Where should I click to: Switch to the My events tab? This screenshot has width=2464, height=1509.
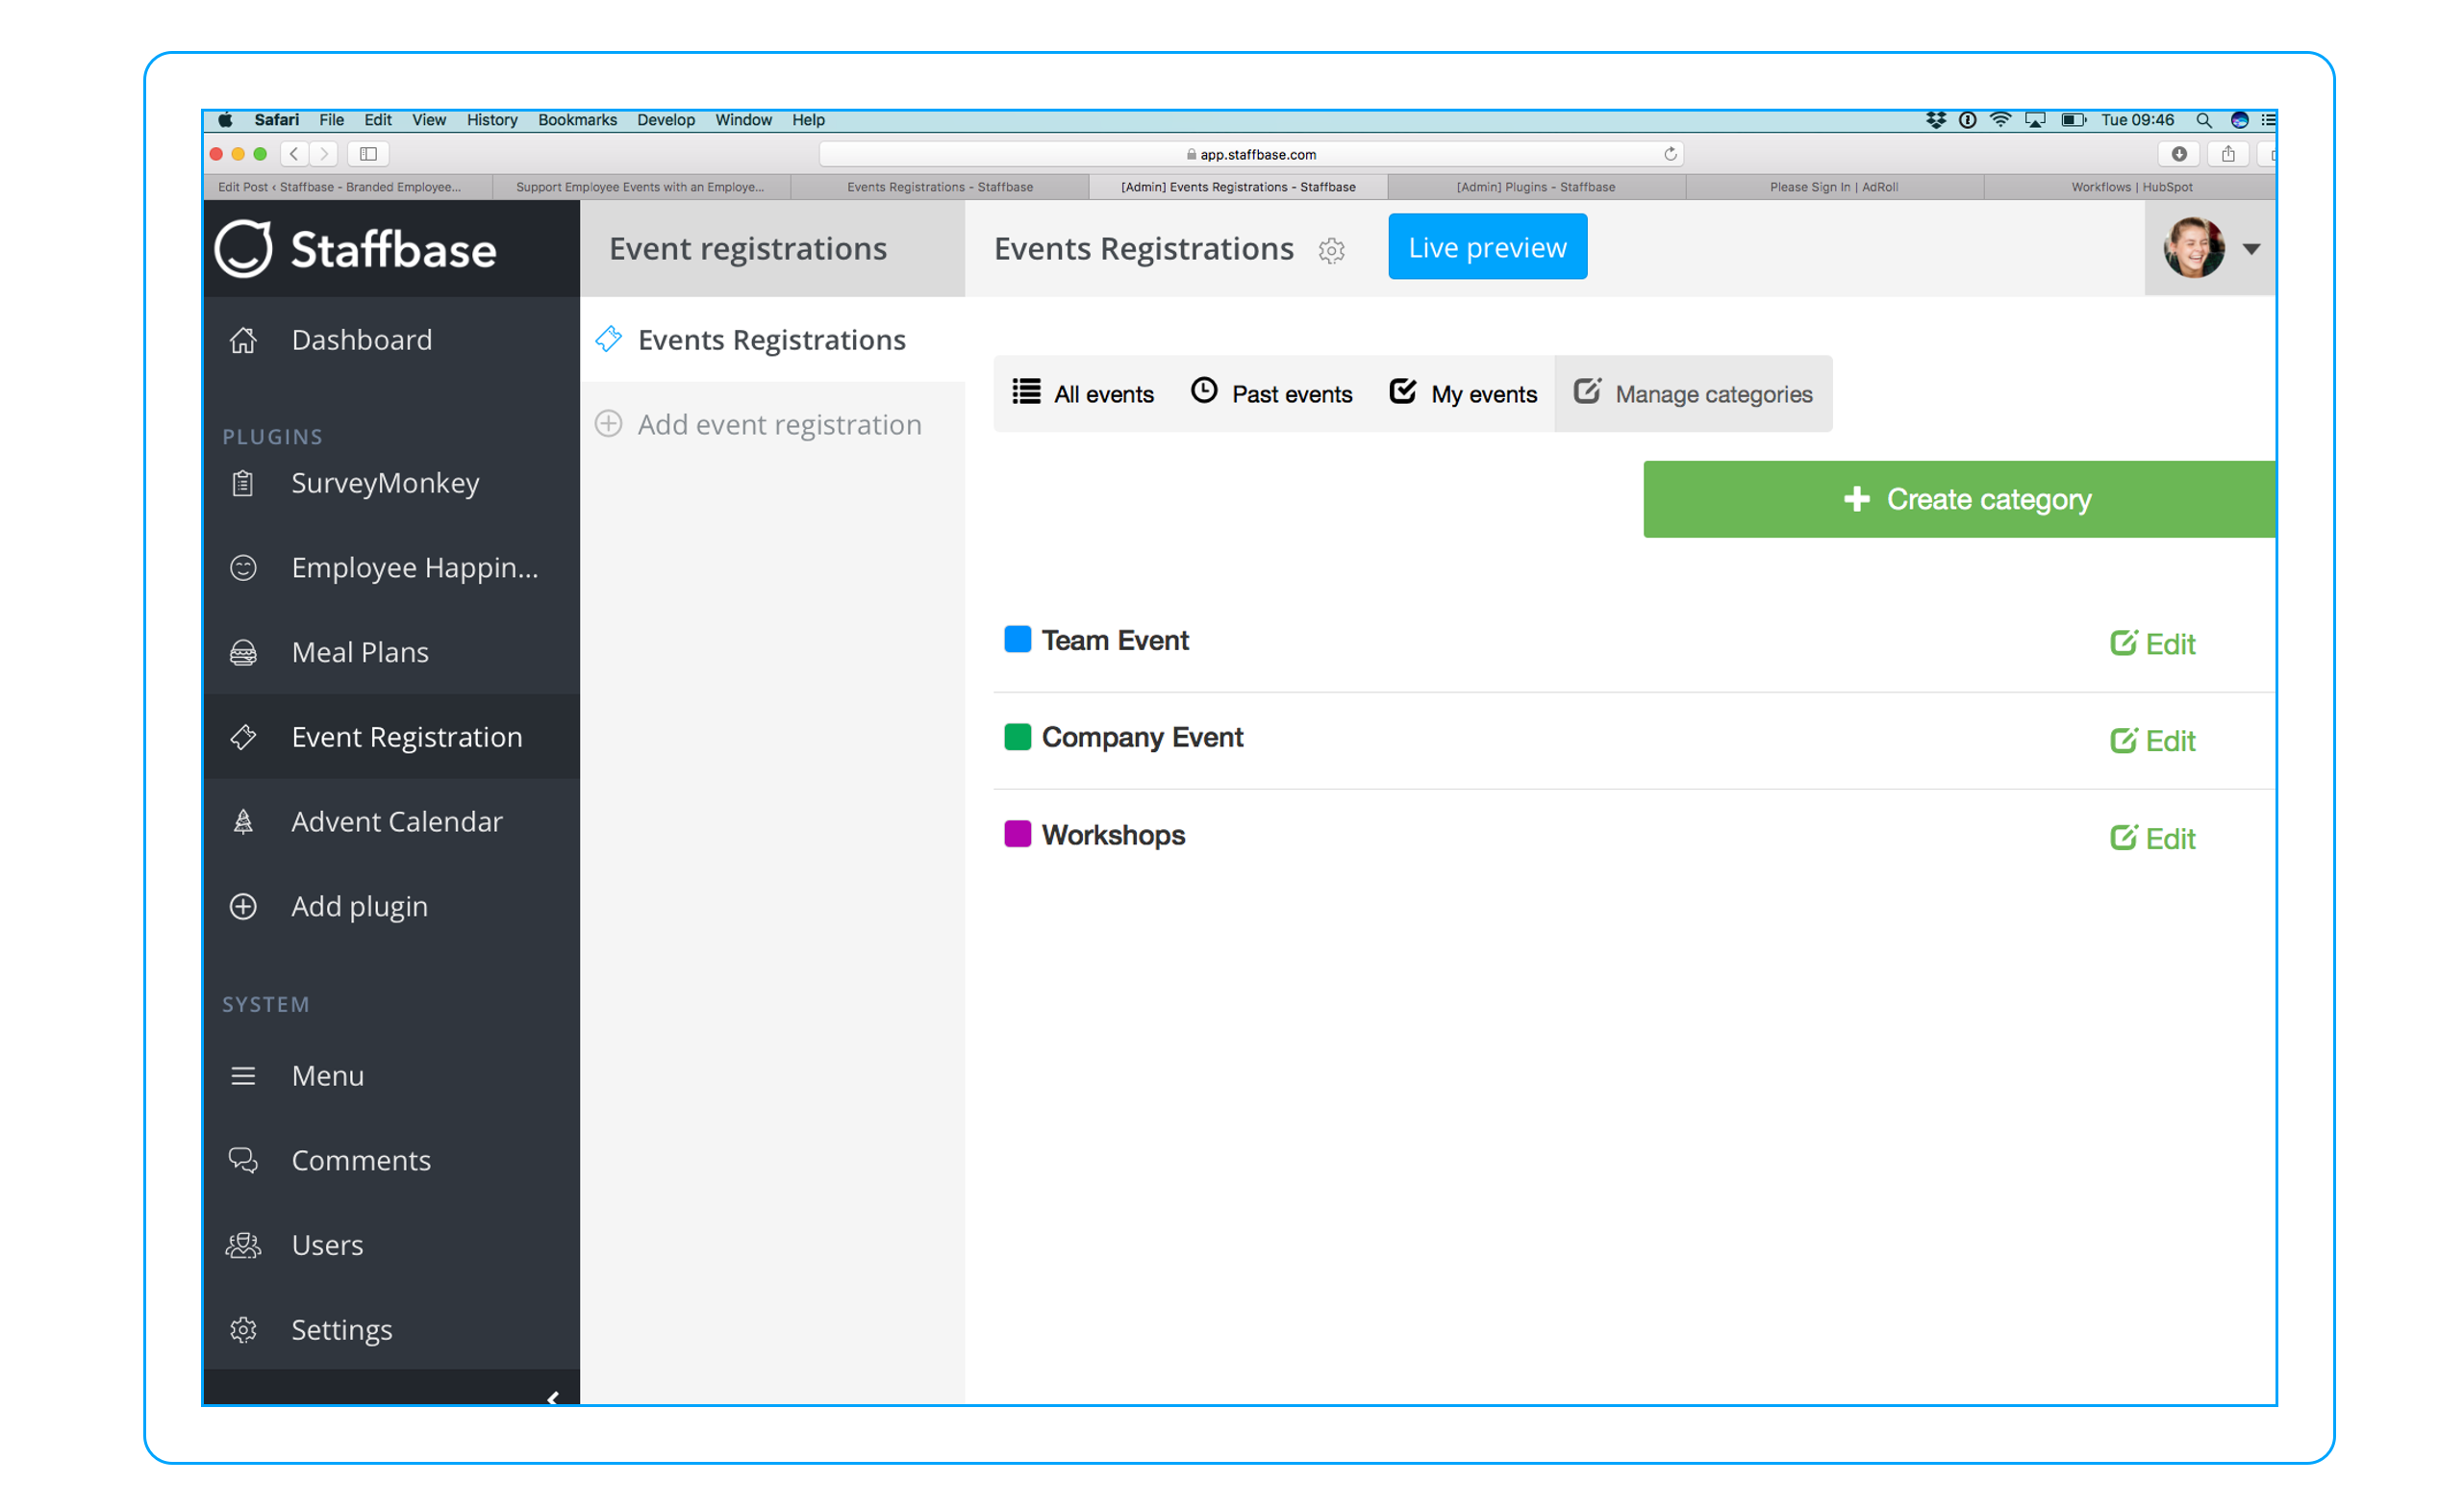point(1463,394)
